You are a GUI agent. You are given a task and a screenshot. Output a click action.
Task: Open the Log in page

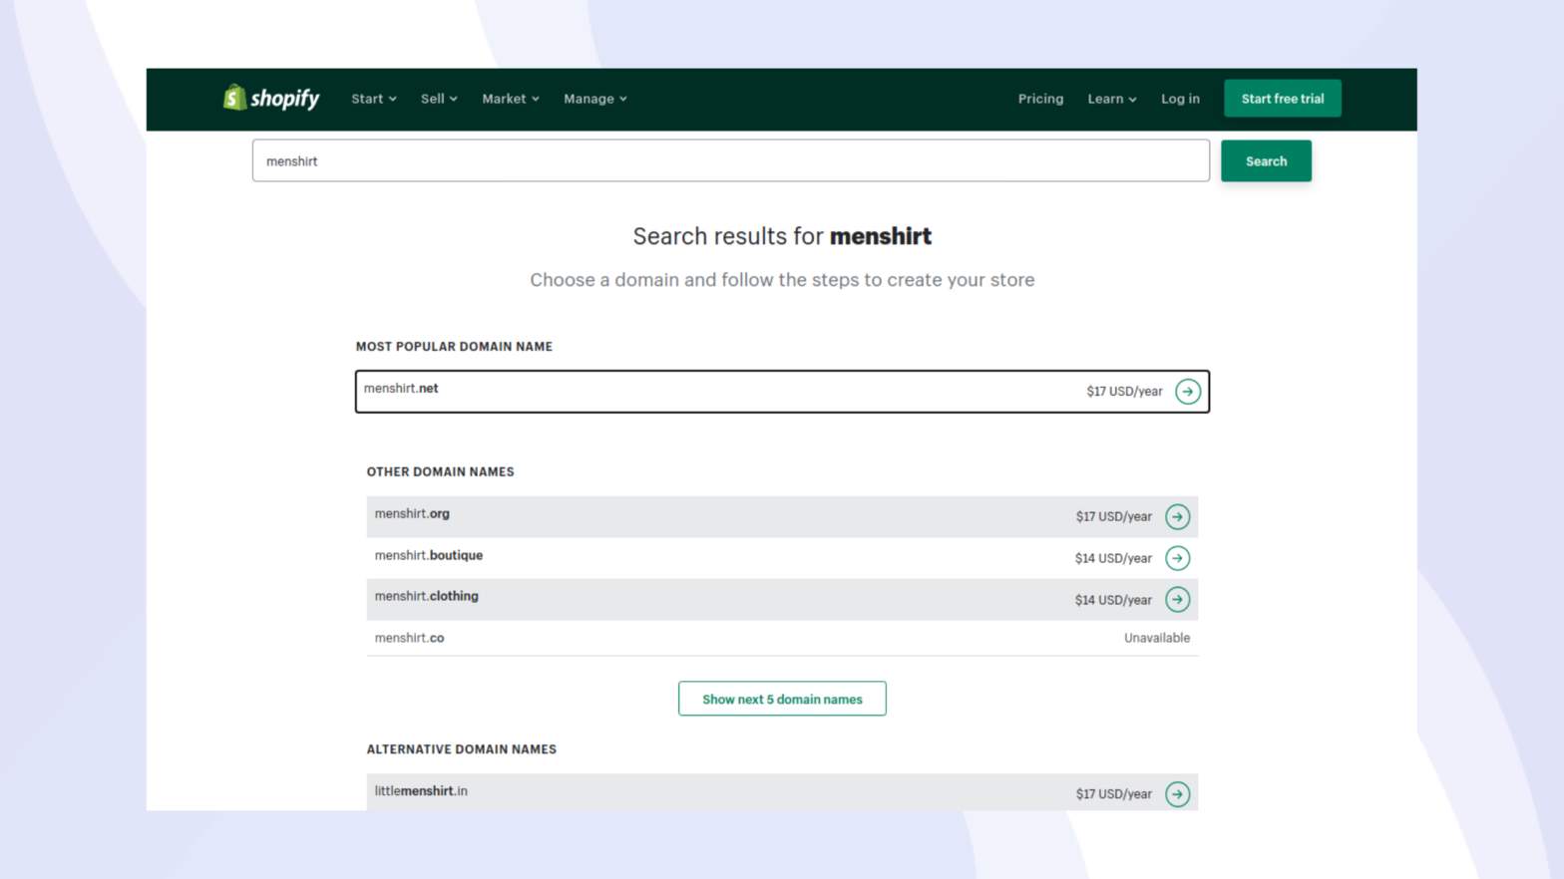pyautogui.click(x=1180, y=99)
